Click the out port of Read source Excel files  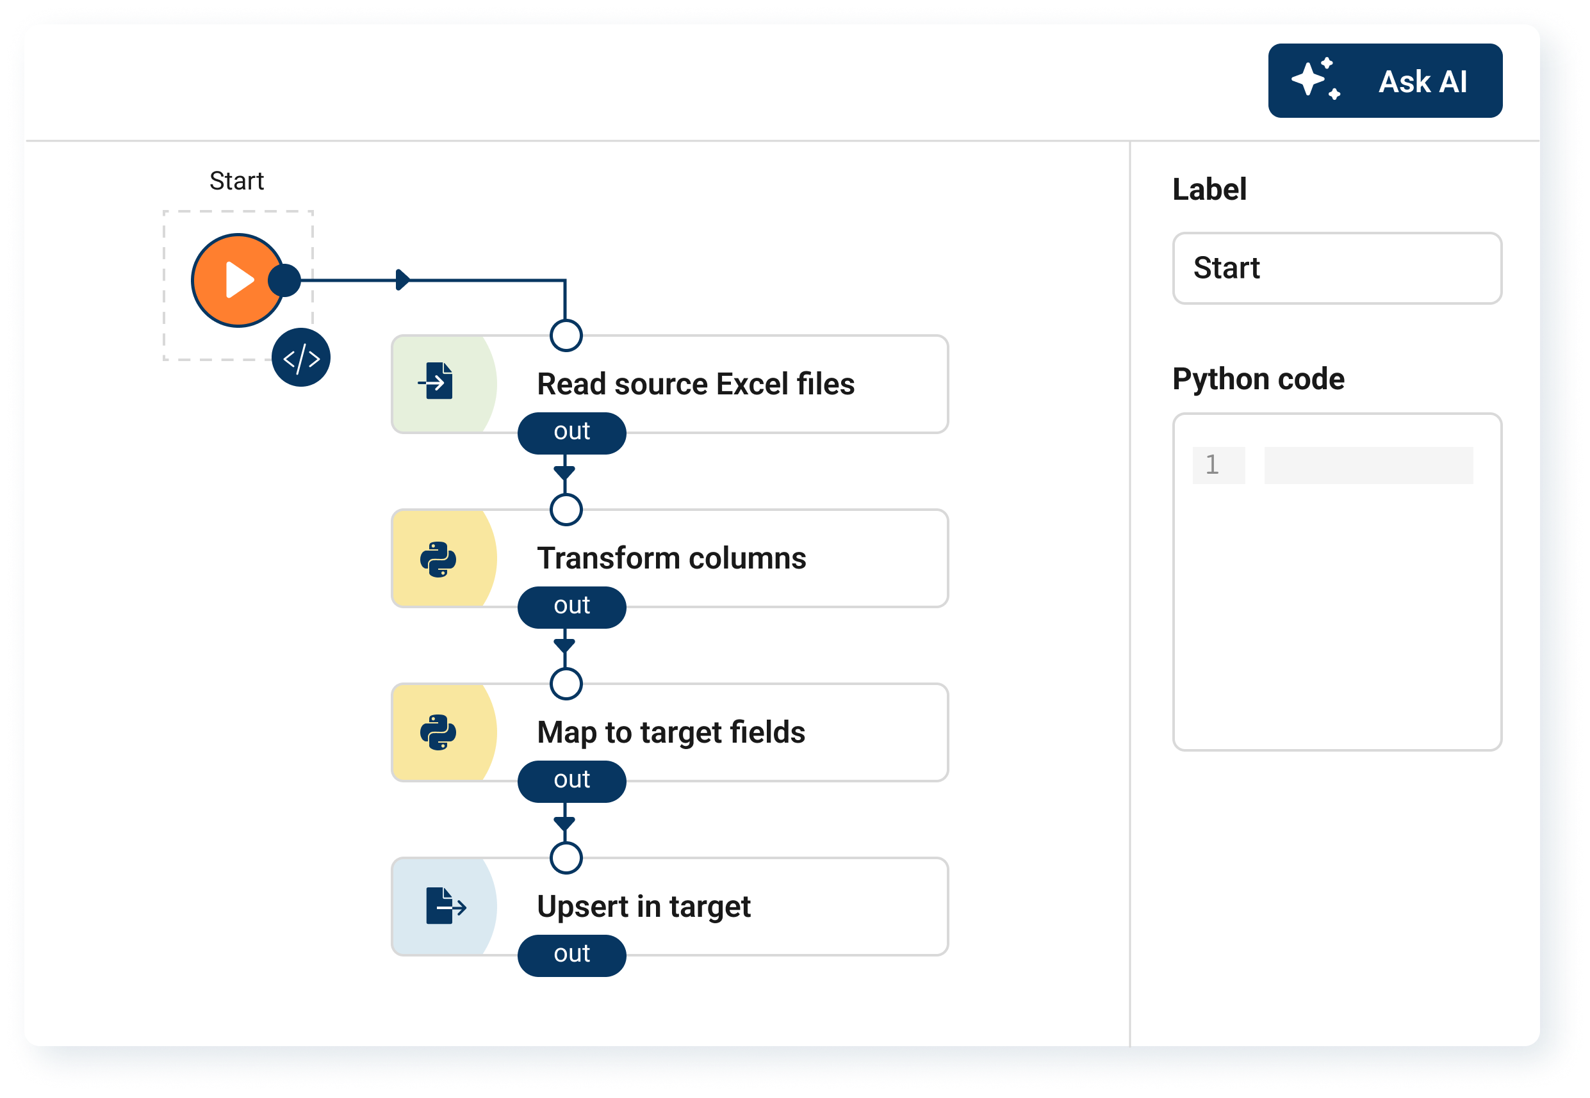pos(571,433)
